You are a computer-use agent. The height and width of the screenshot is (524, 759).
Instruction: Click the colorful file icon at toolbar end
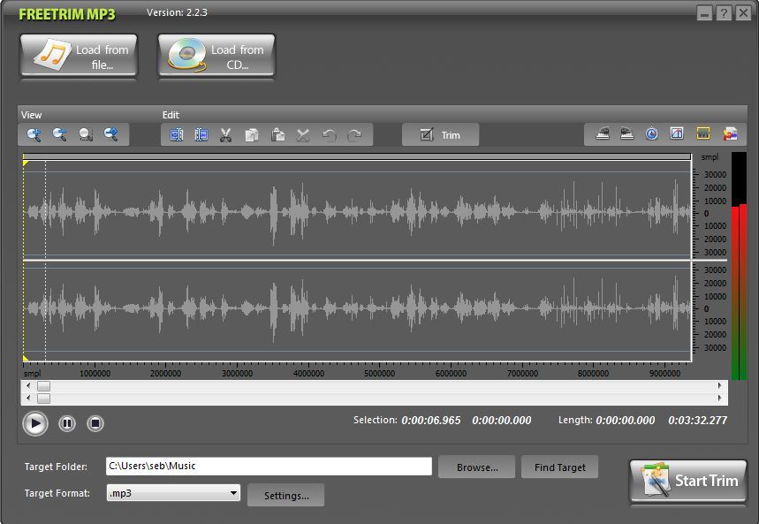tap(730, 133)
